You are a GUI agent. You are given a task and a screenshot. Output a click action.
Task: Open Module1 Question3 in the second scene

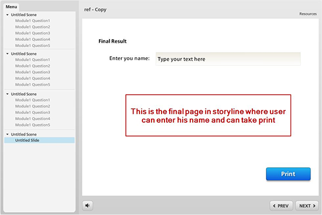[x=32, y=72]
